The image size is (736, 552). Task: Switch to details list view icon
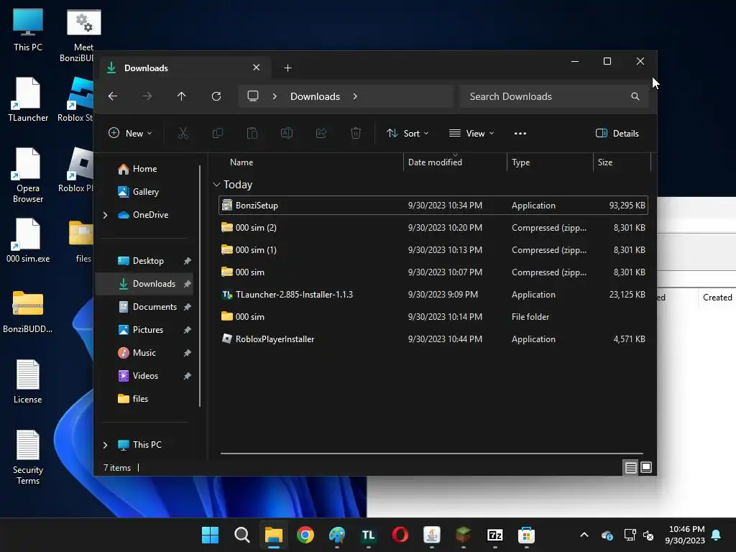tap(631, 467)
